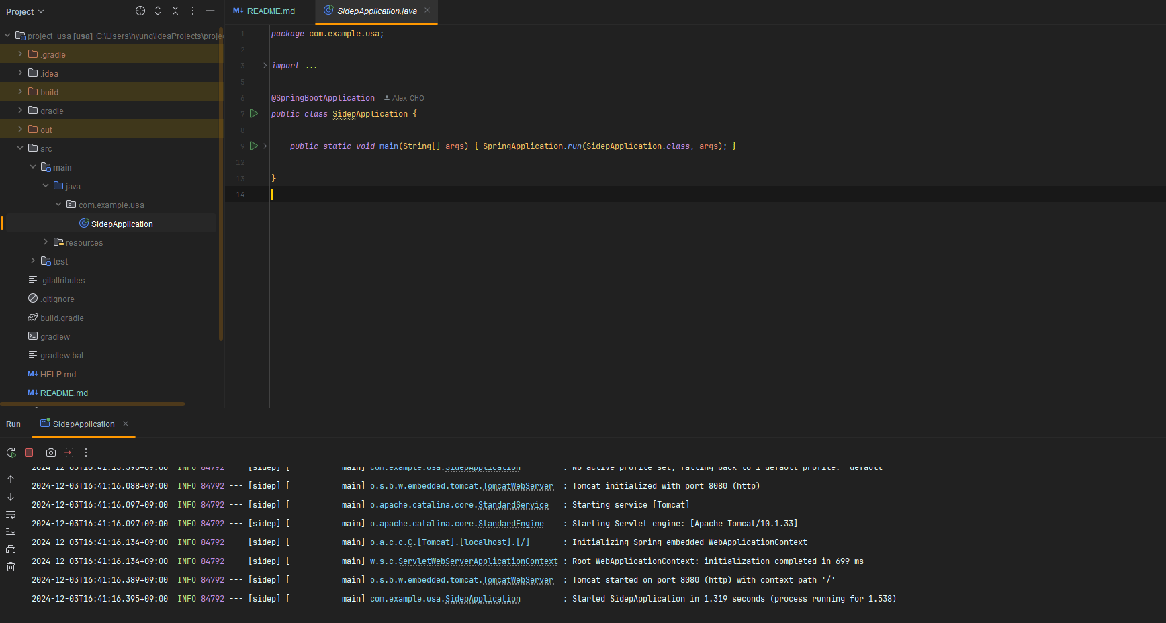Open Project panel options three-dot menu
The image size is (1166, 623).
pyautogui.click(x=193, y=11)
